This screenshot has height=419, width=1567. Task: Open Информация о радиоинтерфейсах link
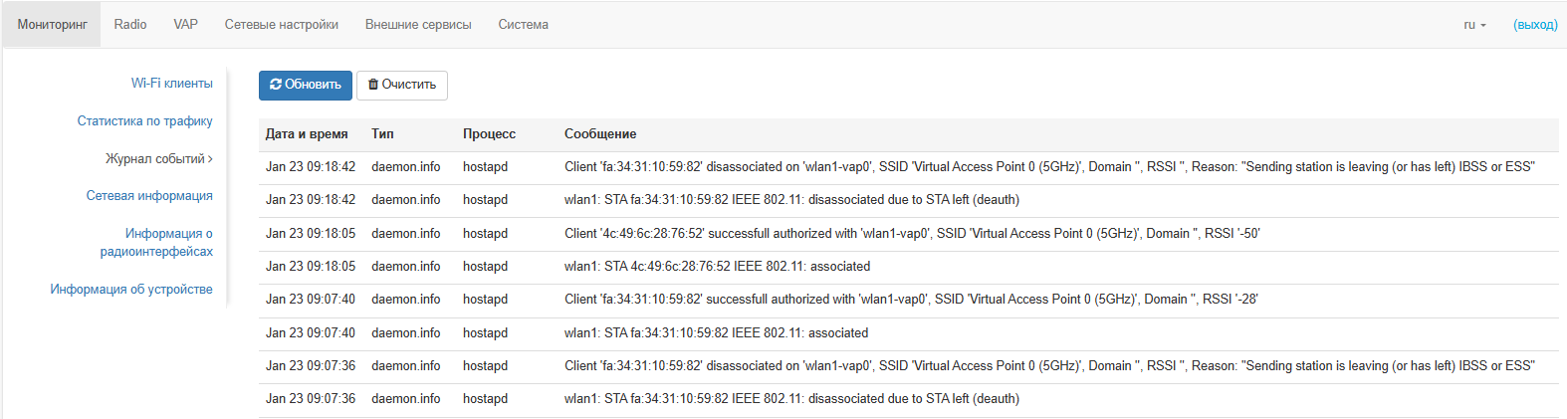pyautogui.click(x=157, y=243)
